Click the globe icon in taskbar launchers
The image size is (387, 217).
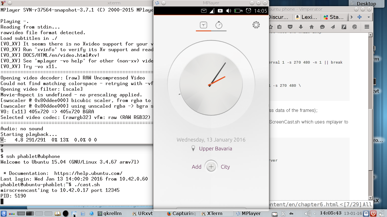pyautogui.click(x=92, y=214)
